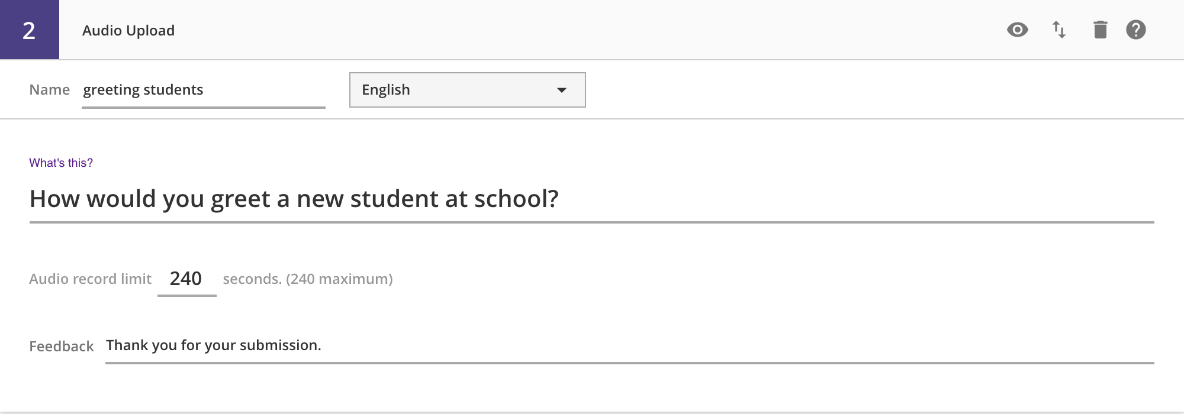Click the Name label
This screenshot has width=1184, height=414.
click(49, 90)
